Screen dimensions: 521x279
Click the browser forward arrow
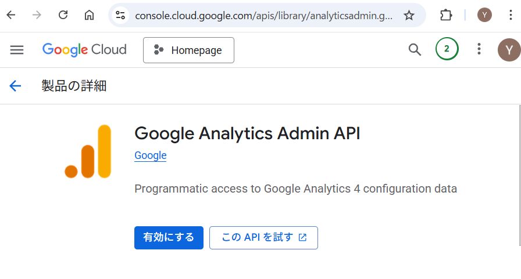click(x=37, y=15)
